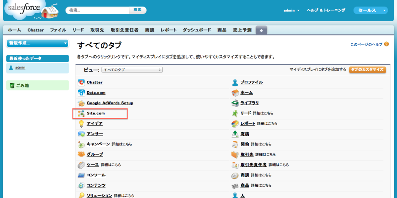Click the ごみ箱 recycle bin icon

click(x=12, y=85)
